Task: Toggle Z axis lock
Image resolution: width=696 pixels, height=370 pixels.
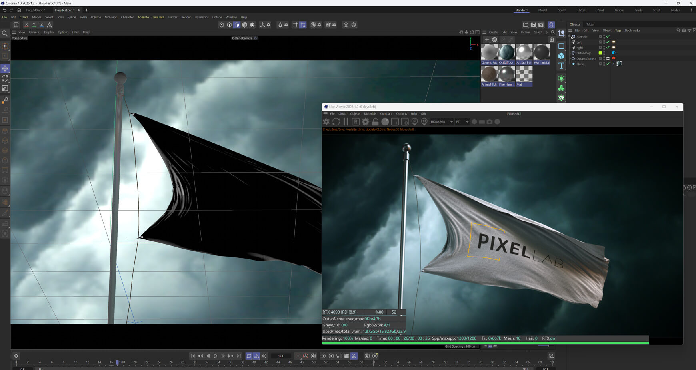Action: 42,25
